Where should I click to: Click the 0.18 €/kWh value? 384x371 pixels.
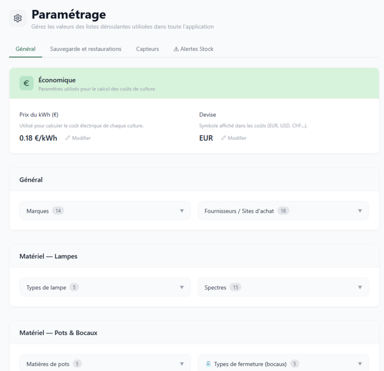pyautogui.click(x=38, y=138)
